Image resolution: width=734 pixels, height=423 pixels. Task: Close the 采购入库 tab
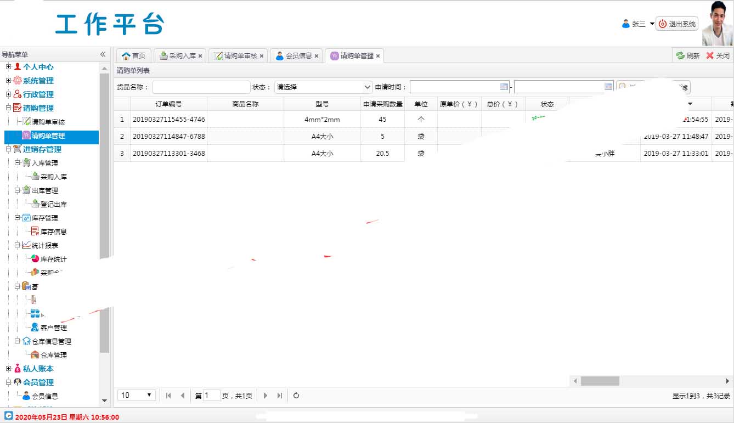coord(200,56)
